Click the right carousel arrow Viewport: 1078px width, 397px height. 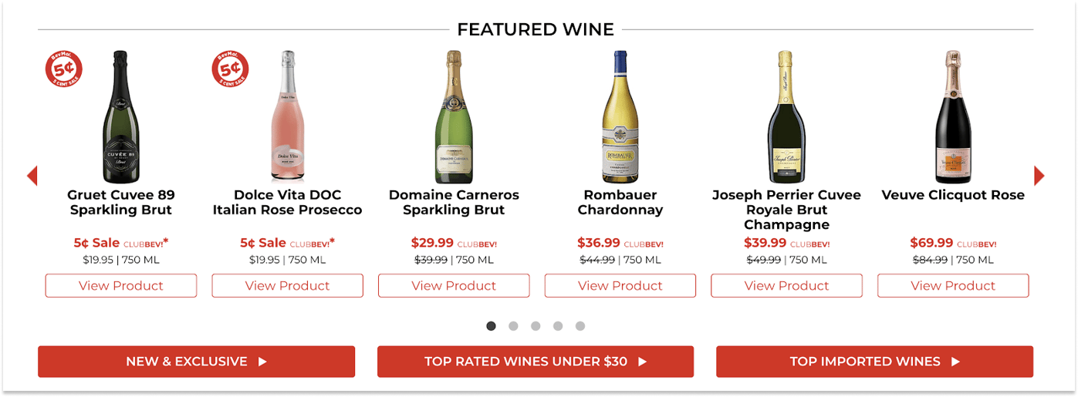click(x=1039, y=176)
